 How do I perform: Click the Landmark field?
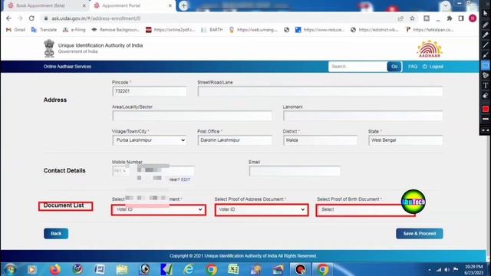363,116
